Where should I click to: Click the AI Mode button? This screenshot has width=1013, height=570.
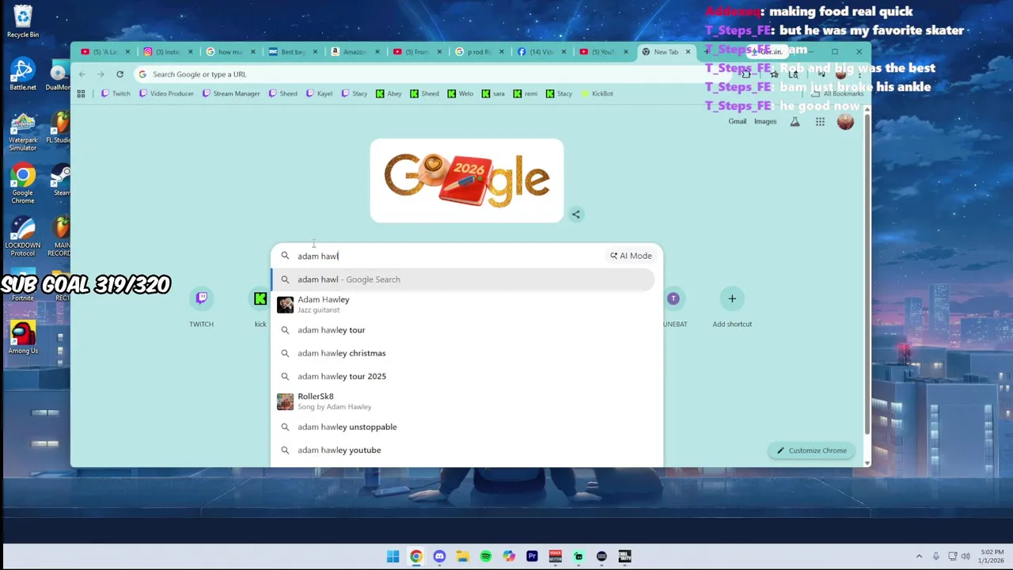tap(631, 256)
